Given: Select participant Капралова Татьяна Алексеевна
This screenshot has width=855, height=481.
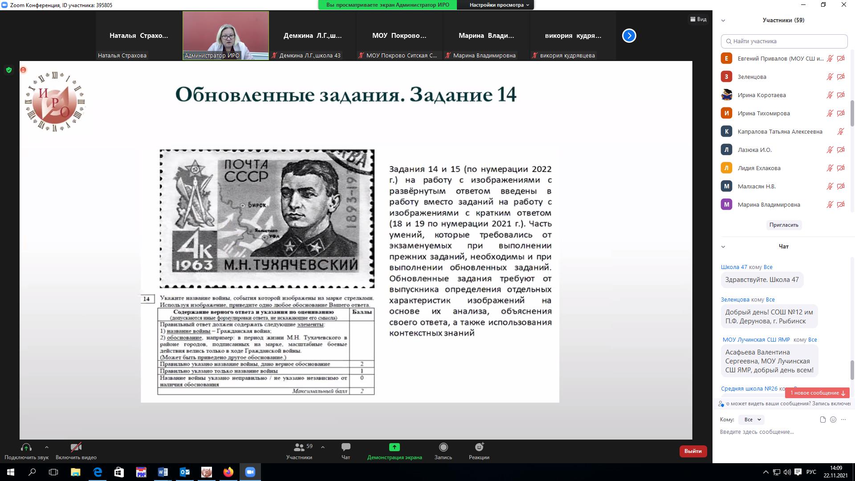Looking at the screenshot, I should click(x=783, y=131).
